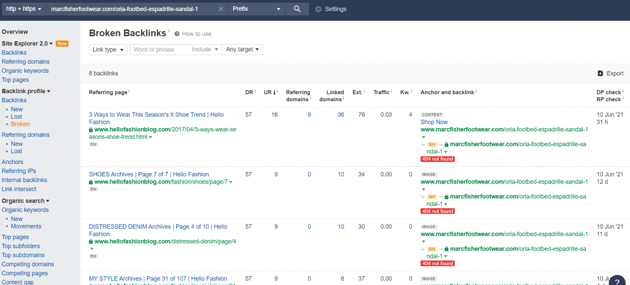The height and width of the screenshot is (285, 630).
Task: Click linked domains count 8 in MY STYLE row
Action: 342,279
